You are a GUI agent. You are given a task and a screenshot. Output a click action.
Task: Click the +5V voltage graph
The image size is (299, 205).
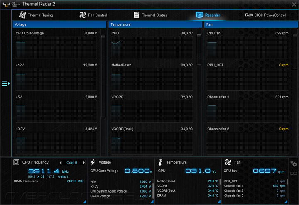56,112
